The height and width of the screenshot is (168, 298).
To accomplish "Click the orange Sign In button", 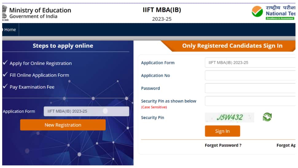I will [x=222, y=131].
